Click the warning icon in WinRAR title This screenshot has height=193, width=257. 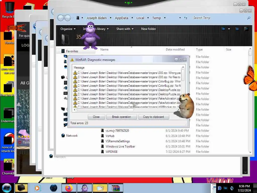[x=72, y=60]
